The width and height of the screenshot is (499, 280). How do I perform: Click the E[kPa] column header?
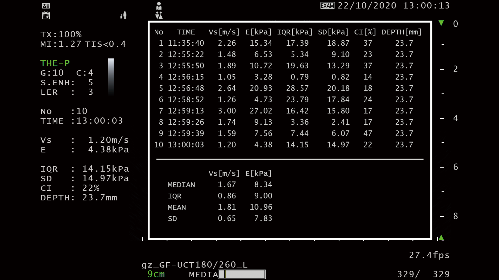(258, 32)
